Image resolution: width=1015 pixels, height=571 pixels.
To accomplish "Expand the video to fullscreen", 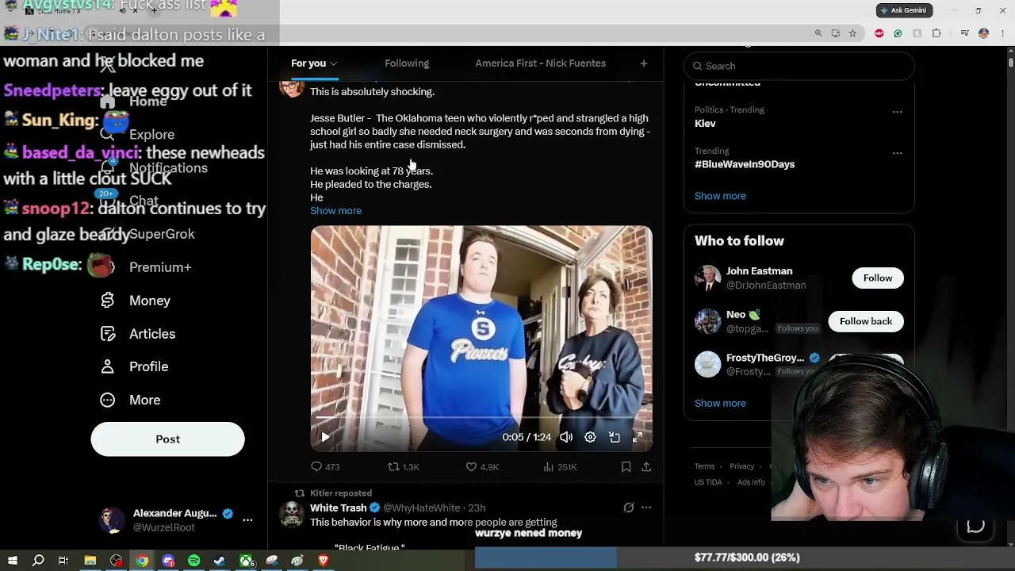I will (x=638, y=437).
